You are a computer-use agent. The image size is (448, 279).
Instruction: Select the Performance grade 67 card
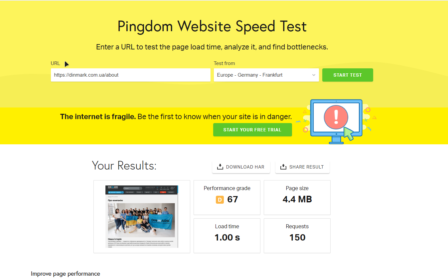click(x=227, y=197)
